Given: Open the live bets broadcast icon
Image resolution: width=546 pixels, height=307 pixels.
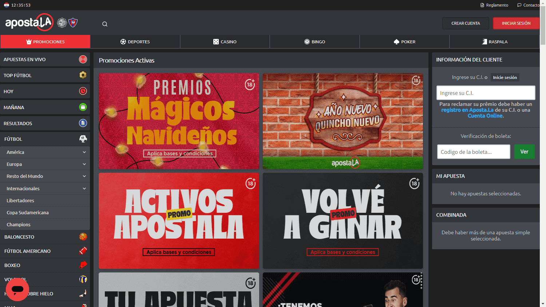Looking at the screenshot, I should point(83,59).
